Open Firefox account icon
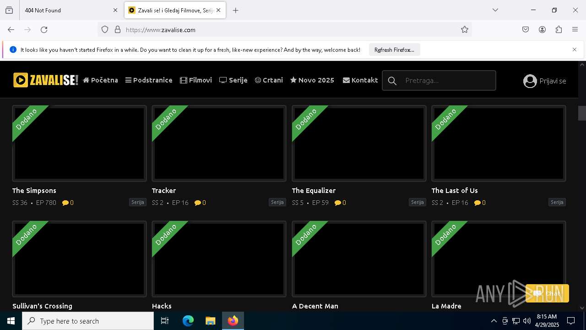586x330 pixels. click(542, 30)
